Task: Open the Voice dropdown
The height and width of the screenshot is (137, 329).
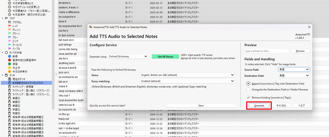Action: pyautogui.click(x=188, y=75)
